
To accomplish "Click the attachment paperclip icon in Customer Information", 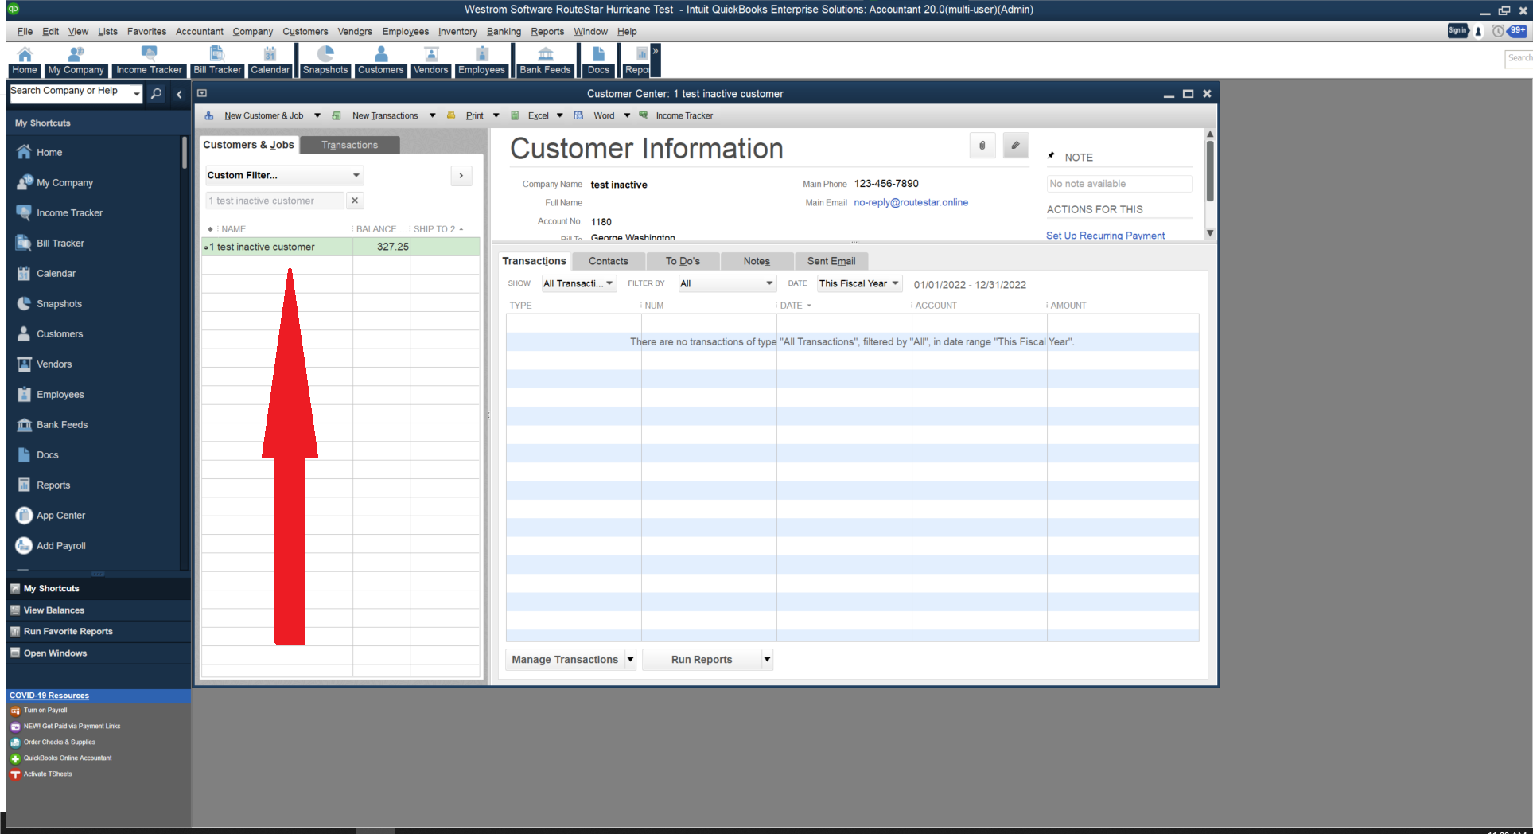I will click(x=982, y=146).
